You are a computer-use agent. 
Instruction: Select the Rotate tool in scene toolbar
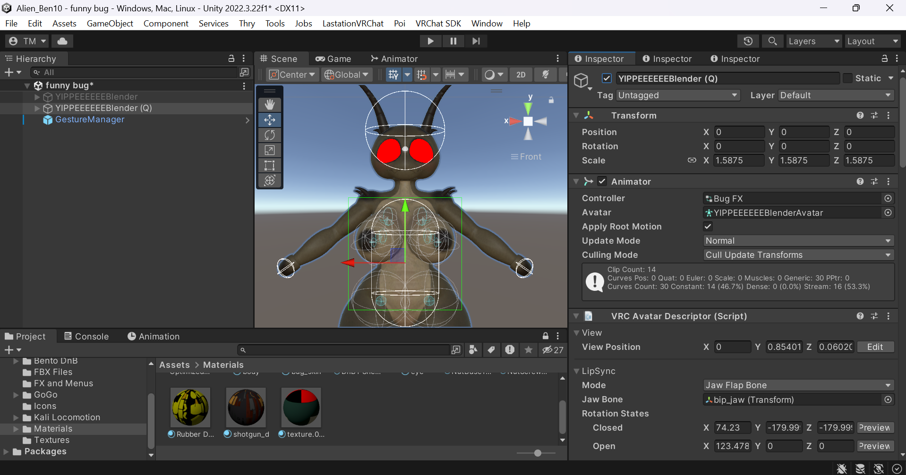[270, 135]
